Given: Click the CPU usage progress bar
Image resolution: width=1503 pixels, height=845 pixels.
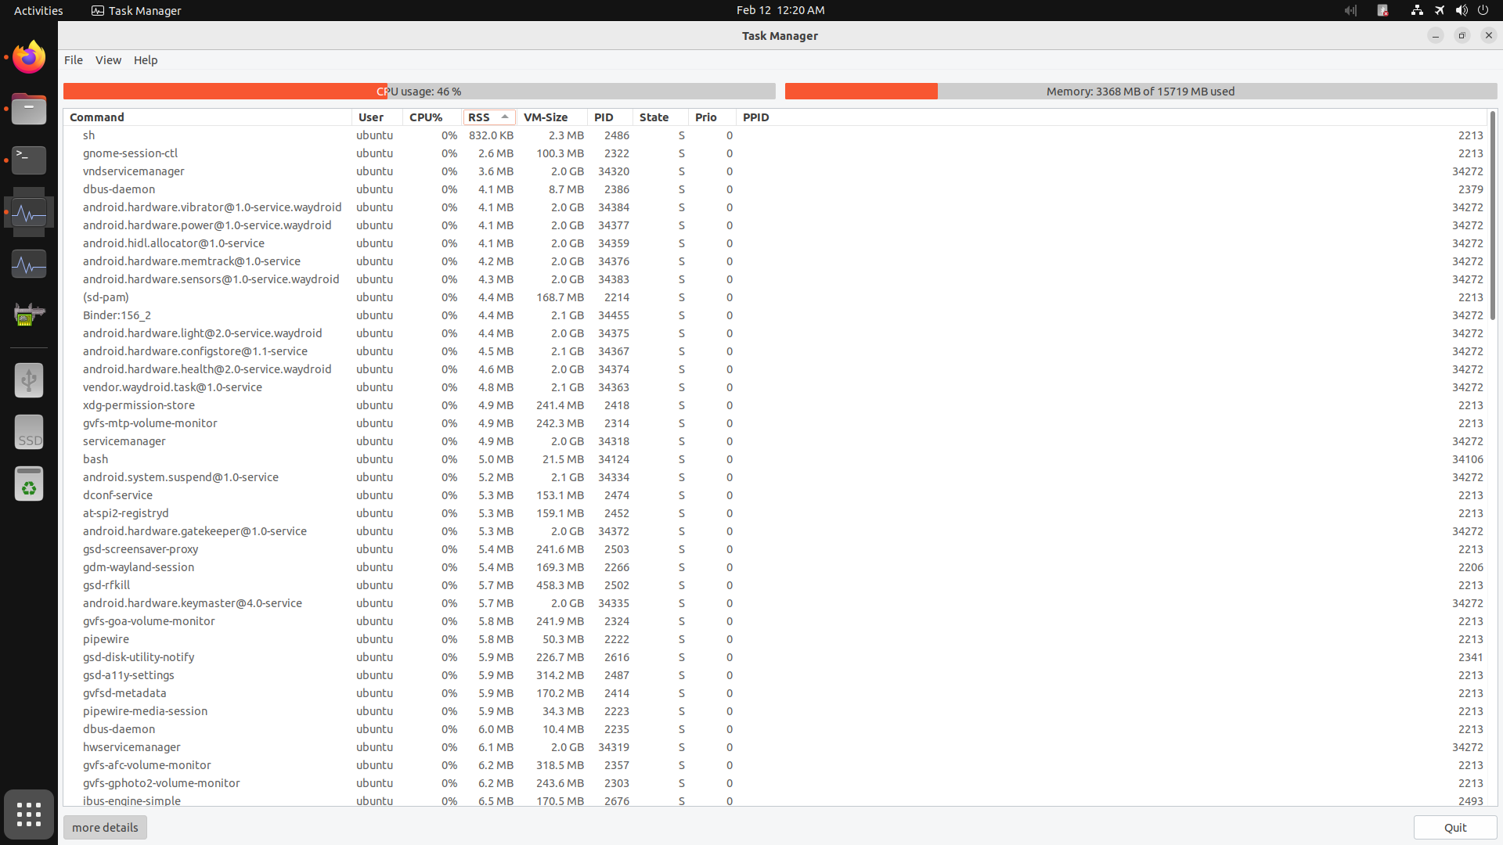Looking at the screenshot, I should 419,91.
